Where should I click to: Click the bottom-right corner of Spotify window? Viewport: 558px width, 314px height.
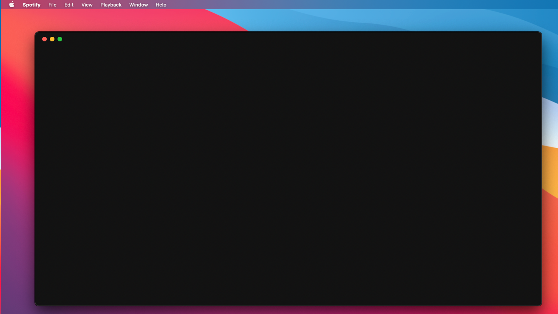coord(540,304)
